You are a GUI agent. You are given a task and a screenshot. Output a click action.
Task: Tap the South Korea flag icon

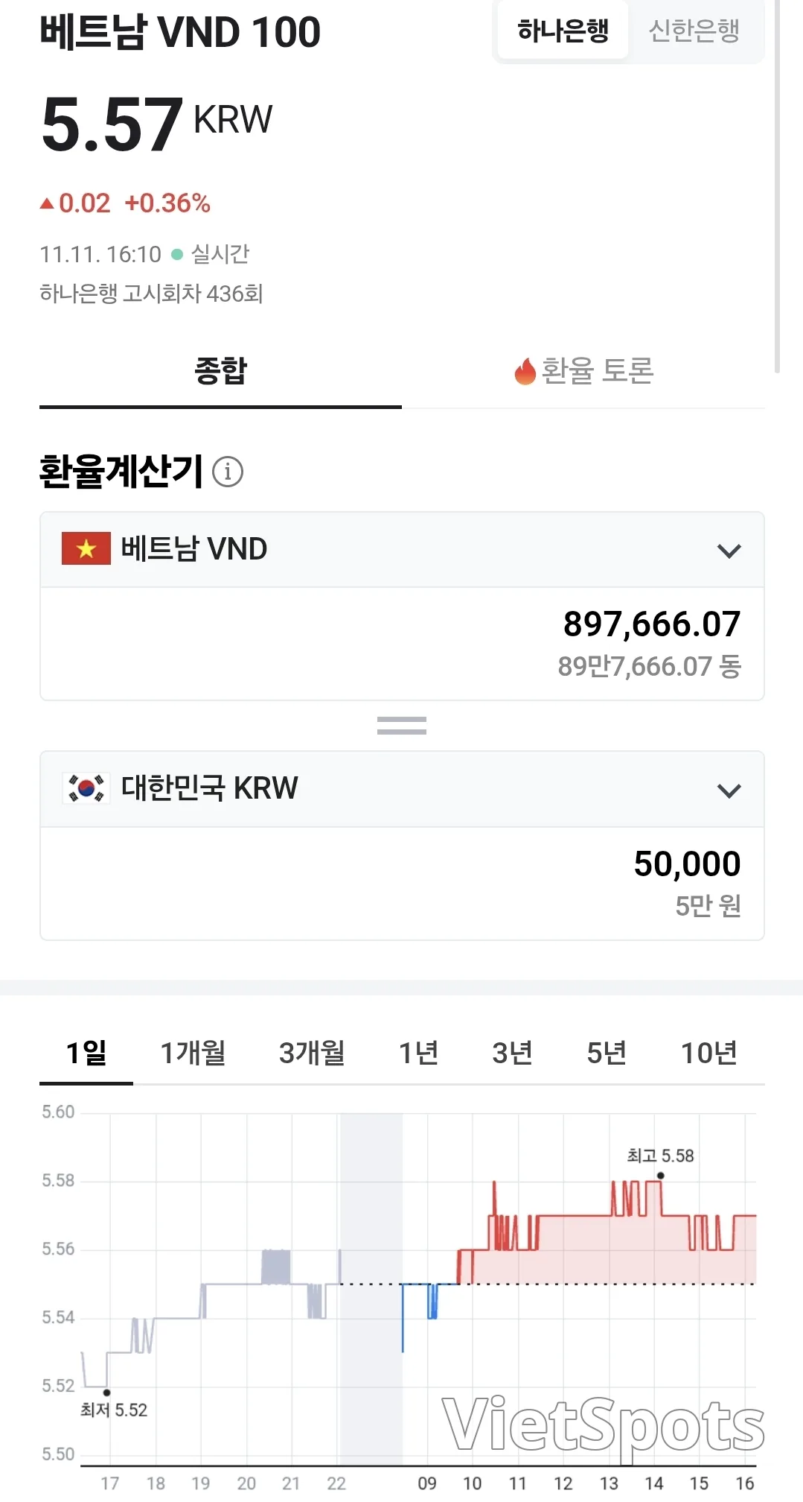[86, 788]
